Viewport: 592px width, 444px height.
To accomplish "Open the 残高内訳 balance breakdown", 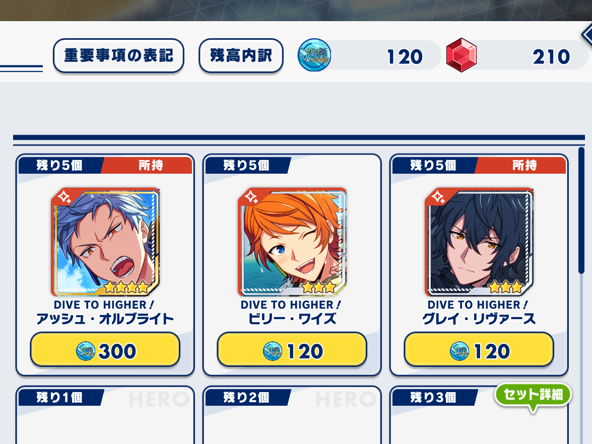I will 241,56.
